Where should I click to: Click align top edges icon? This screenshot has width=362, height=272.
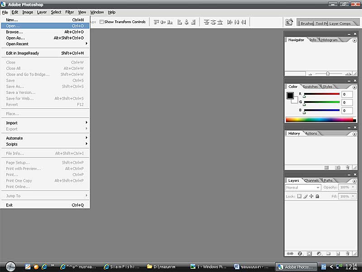(156, 22)
